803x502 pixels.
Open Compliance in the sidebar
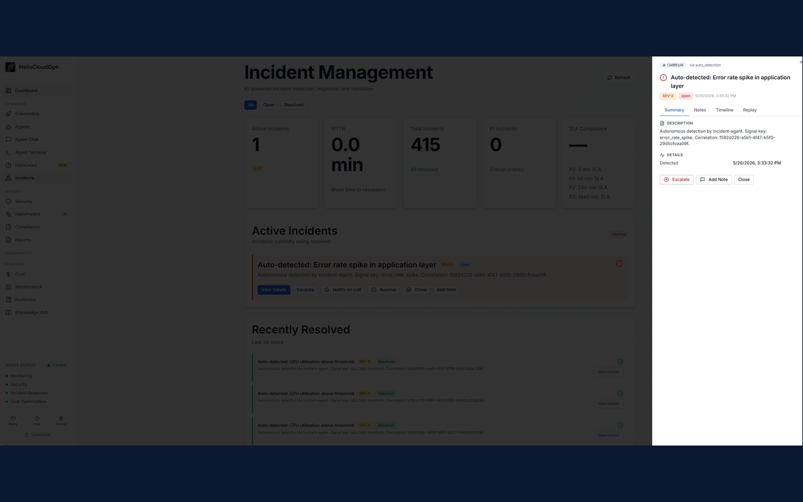(36, 227)
